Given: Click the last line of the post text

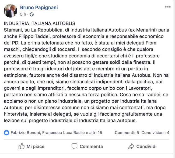Looking at the screenshot, I should click(70, 121).
